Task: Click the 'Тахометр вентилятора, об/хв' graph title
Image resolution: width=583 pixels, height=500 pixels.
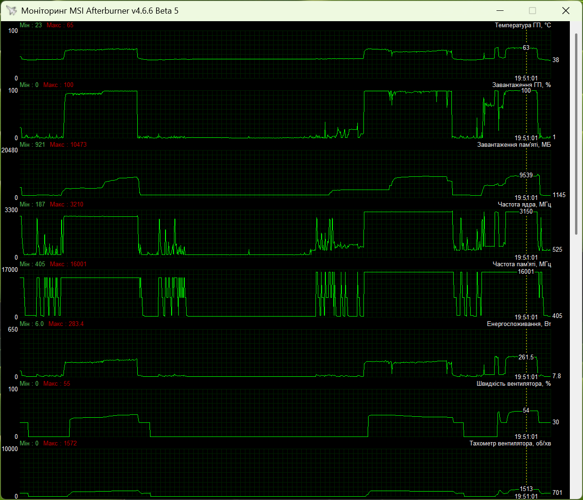Action: coord(510,444)
